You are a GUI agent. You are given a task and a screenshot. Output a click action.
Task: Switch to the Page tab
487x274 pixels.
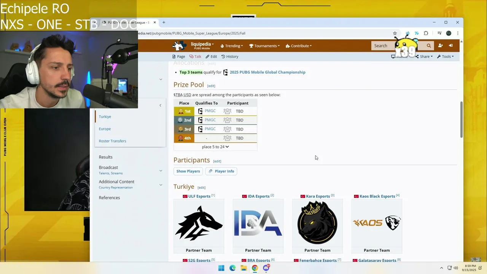(x=178, y=56)
